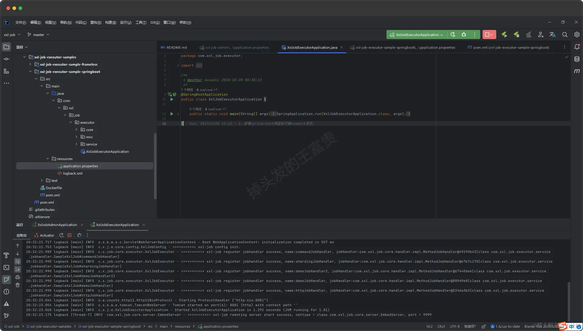This screenshot has width=583, height=331.
Task: Open the master branch dropdown
Action: 38,34
